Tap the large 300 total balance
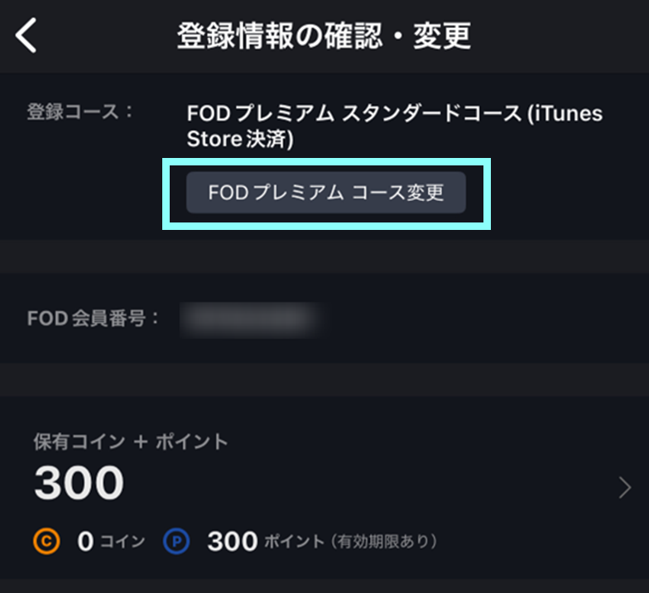 pos(79,483)
